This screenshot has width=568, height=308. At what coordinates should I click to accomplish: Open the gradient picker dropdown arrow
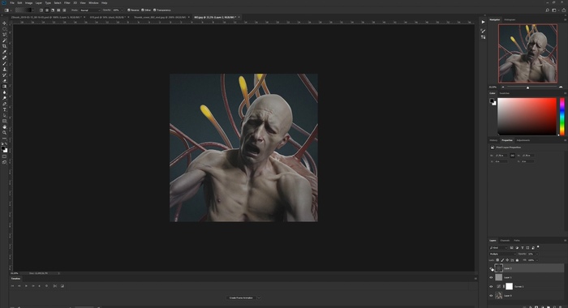(34, 11)
